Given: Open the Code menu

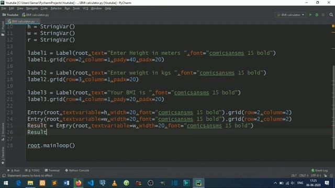Looking at the screenshot, I should 44,8.
